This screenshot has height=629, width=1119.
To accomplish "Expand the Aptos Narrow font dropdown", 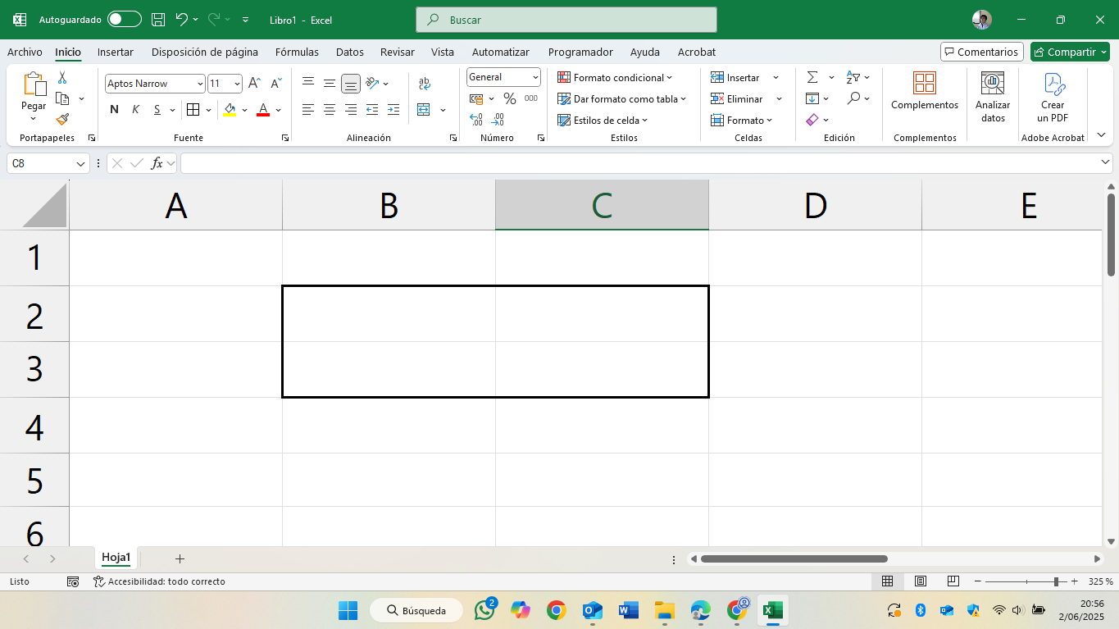I will (x=200, y=84).
